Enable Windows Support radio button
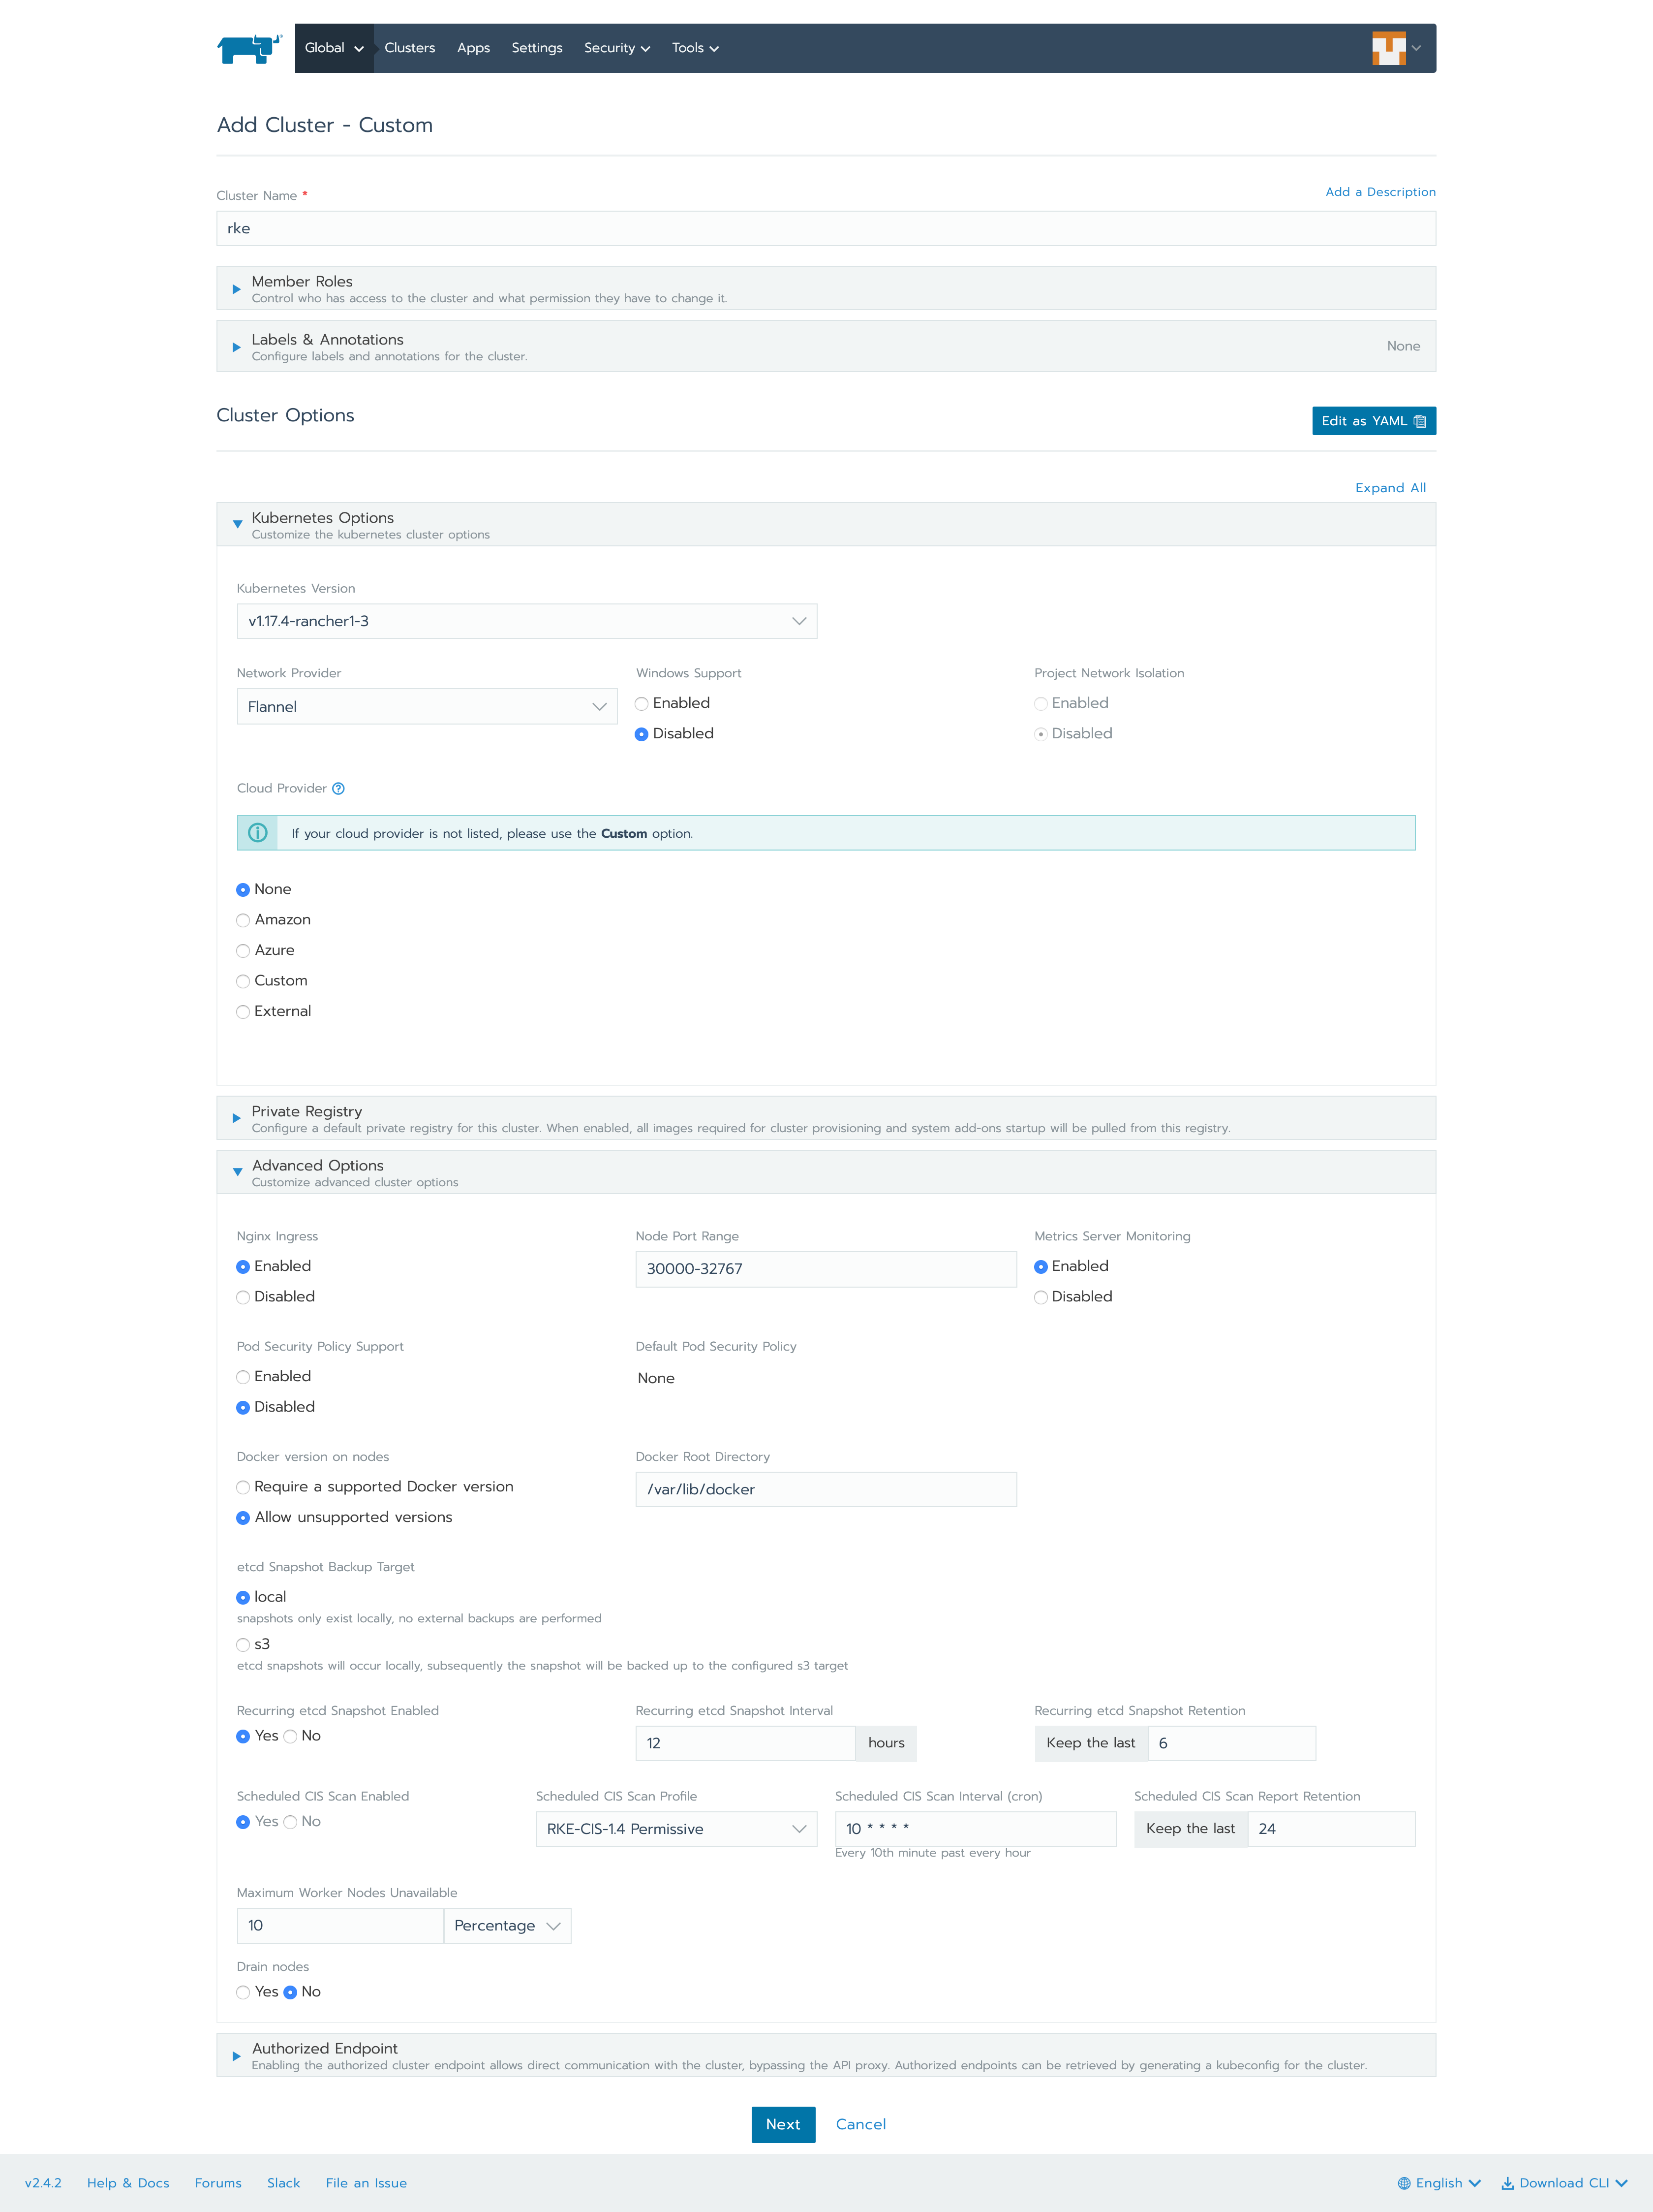Screen dimensions: 1653x2212 642,703
